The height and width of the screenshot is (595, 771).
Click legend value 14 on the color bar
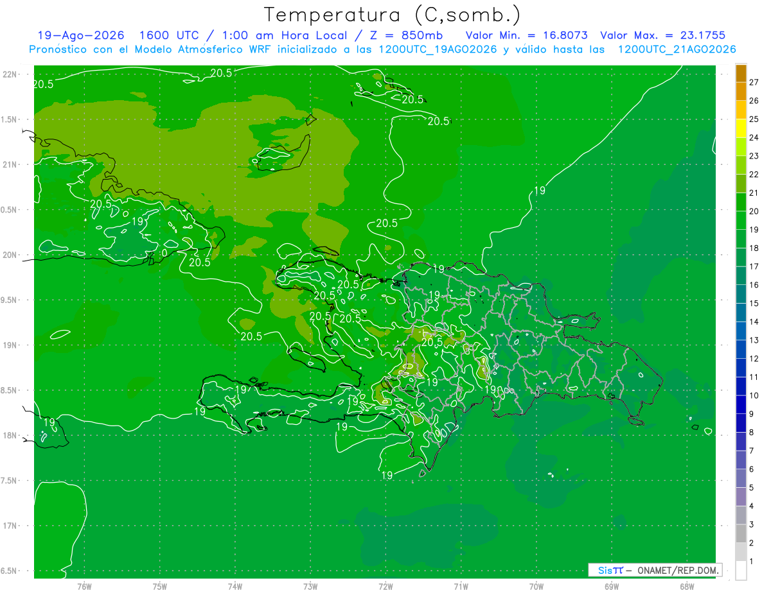point(755,322)
